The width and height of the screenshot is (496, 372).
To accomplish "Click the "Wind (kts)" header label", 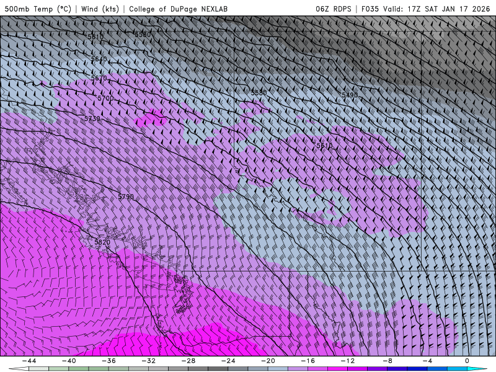I will click(100, 9).
